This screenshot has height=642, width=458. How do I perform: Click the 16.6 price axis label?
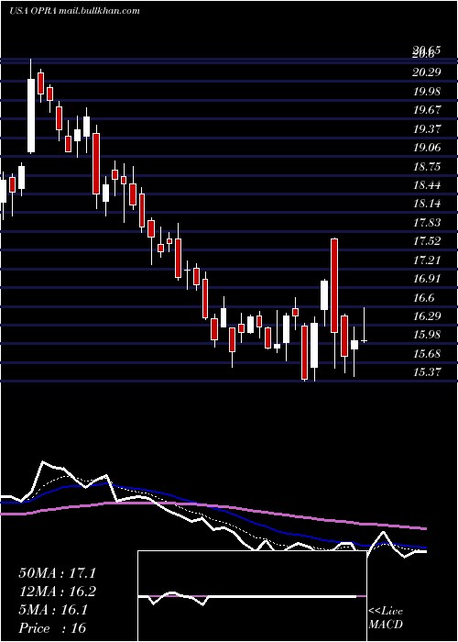click(423, 298)
